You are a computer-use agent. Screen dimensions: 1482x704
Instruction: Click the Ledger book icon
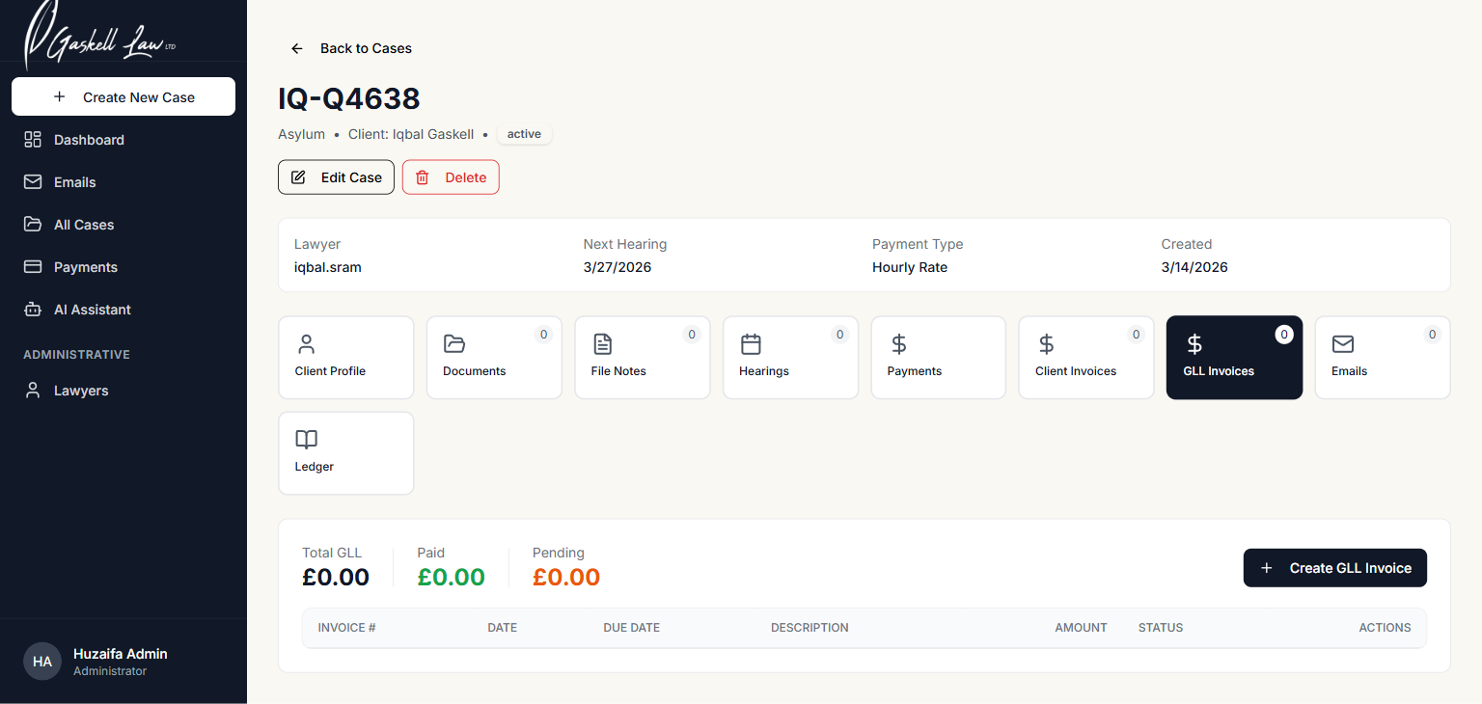[x=306, y=439]
